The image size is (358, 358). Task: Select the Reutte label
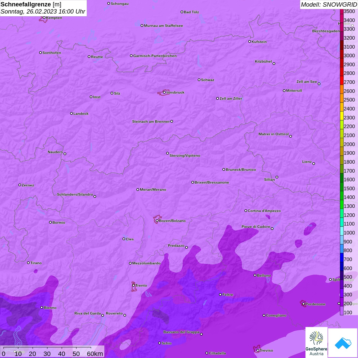pos(97,57)
